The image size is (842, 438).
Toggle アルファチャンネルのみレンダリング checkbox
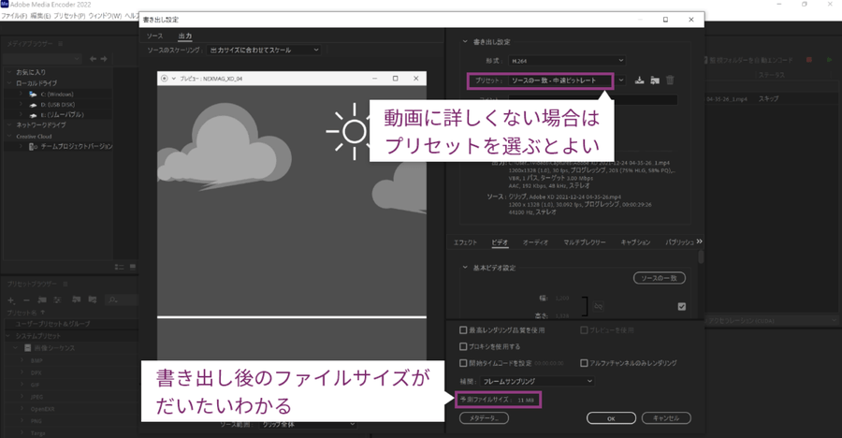(x=584, y=363)
